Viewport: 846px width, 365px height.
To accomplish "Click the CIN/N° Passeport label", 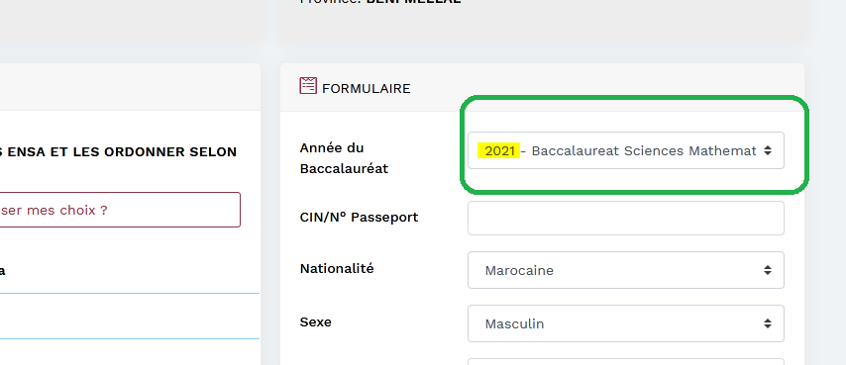I will click(359, 218).
